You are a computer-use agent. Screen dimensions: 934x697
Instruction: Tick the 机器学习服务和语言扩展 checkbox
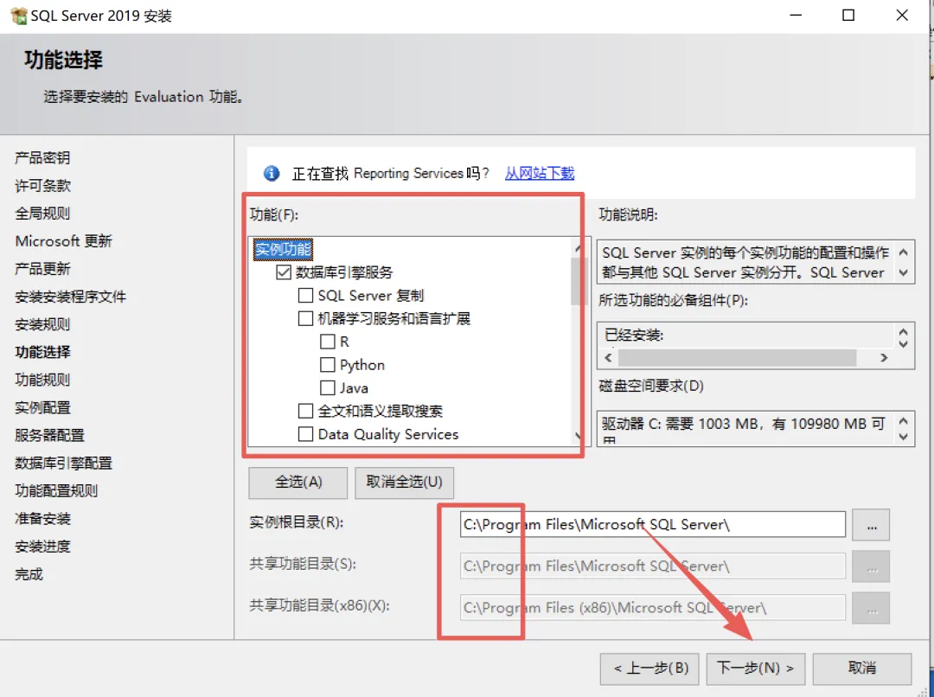pyautogui.click(x=305, y=319)
